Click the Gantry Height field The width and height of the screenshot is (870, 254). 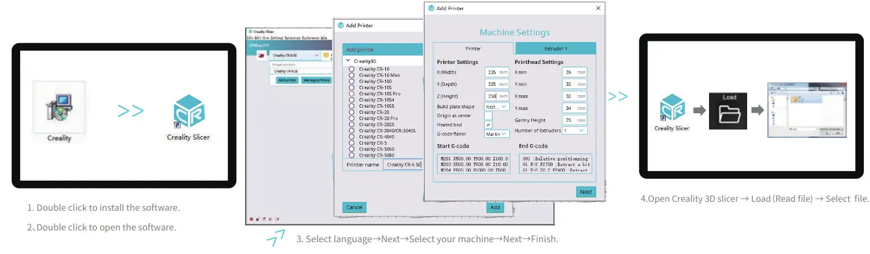[575, 121]
